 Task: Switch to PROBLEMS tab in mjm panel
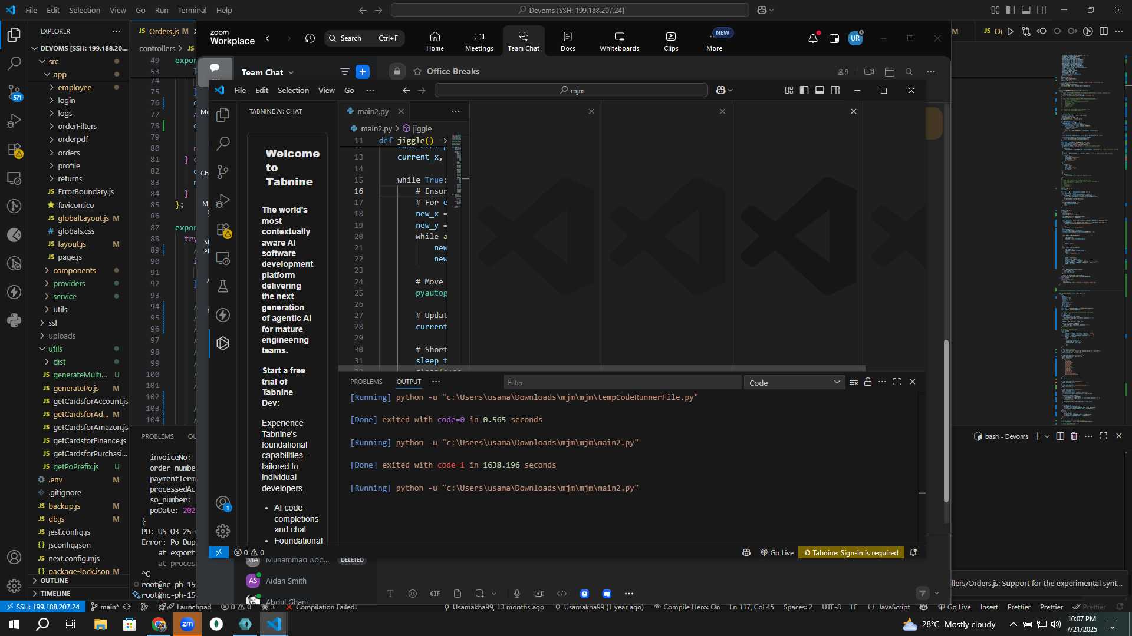(366, 382)
